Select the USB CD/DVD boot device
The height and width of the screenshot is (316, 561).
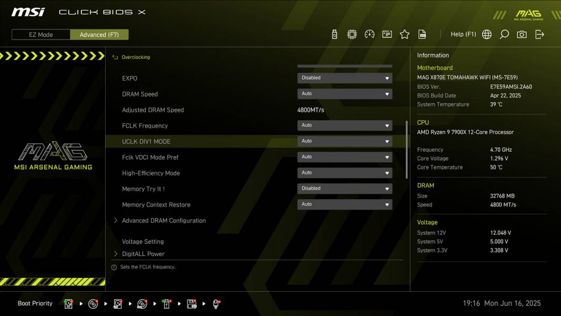142,304
